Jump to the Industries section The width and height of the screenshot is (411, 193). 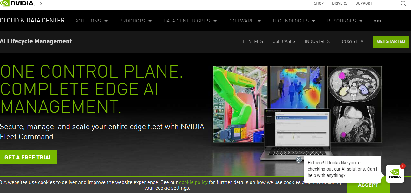[317, 41]
